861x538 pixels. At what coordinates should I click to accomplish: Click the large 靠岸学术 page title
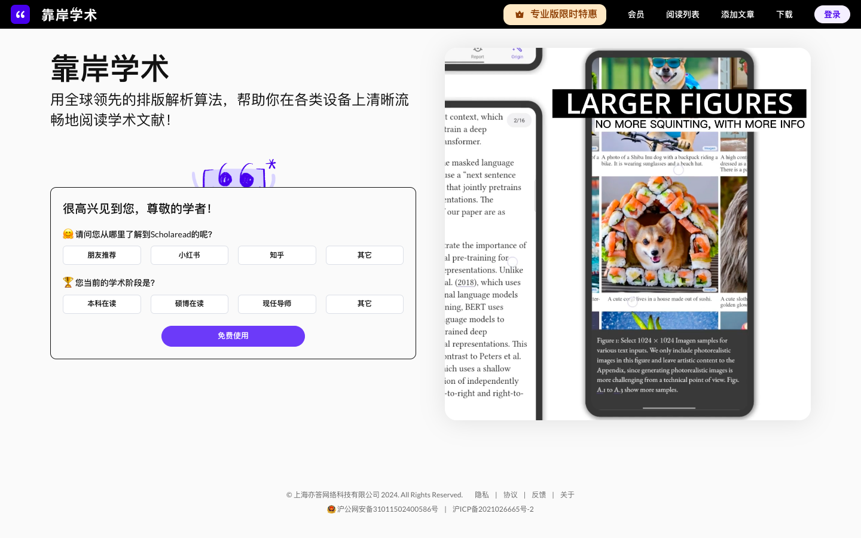click(x=110, y=69)
